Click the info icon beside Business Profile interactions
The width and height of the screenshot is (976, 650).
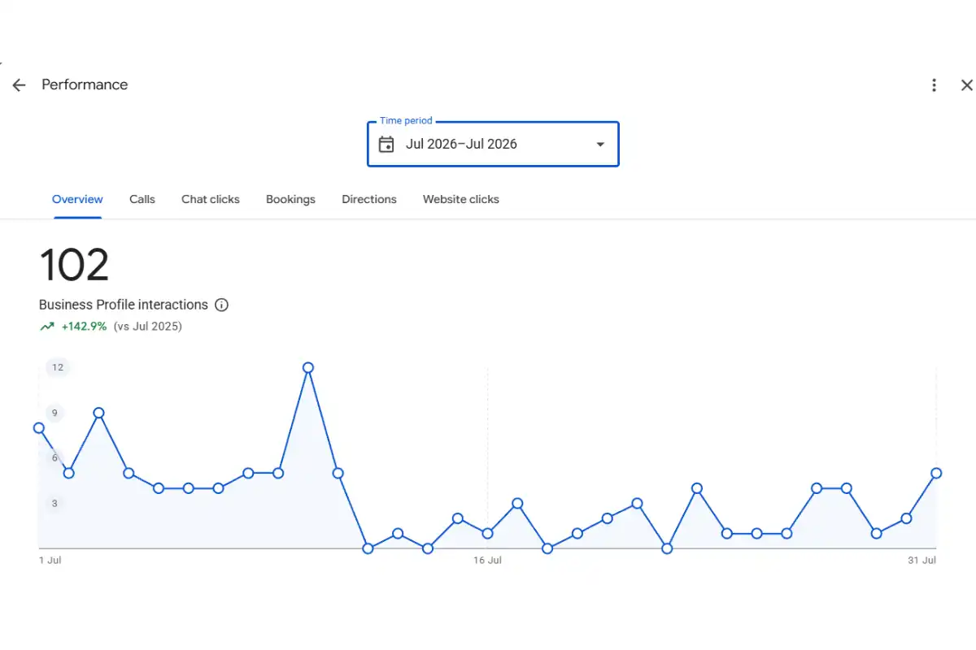pyautogui.click(x=221, y=305)
